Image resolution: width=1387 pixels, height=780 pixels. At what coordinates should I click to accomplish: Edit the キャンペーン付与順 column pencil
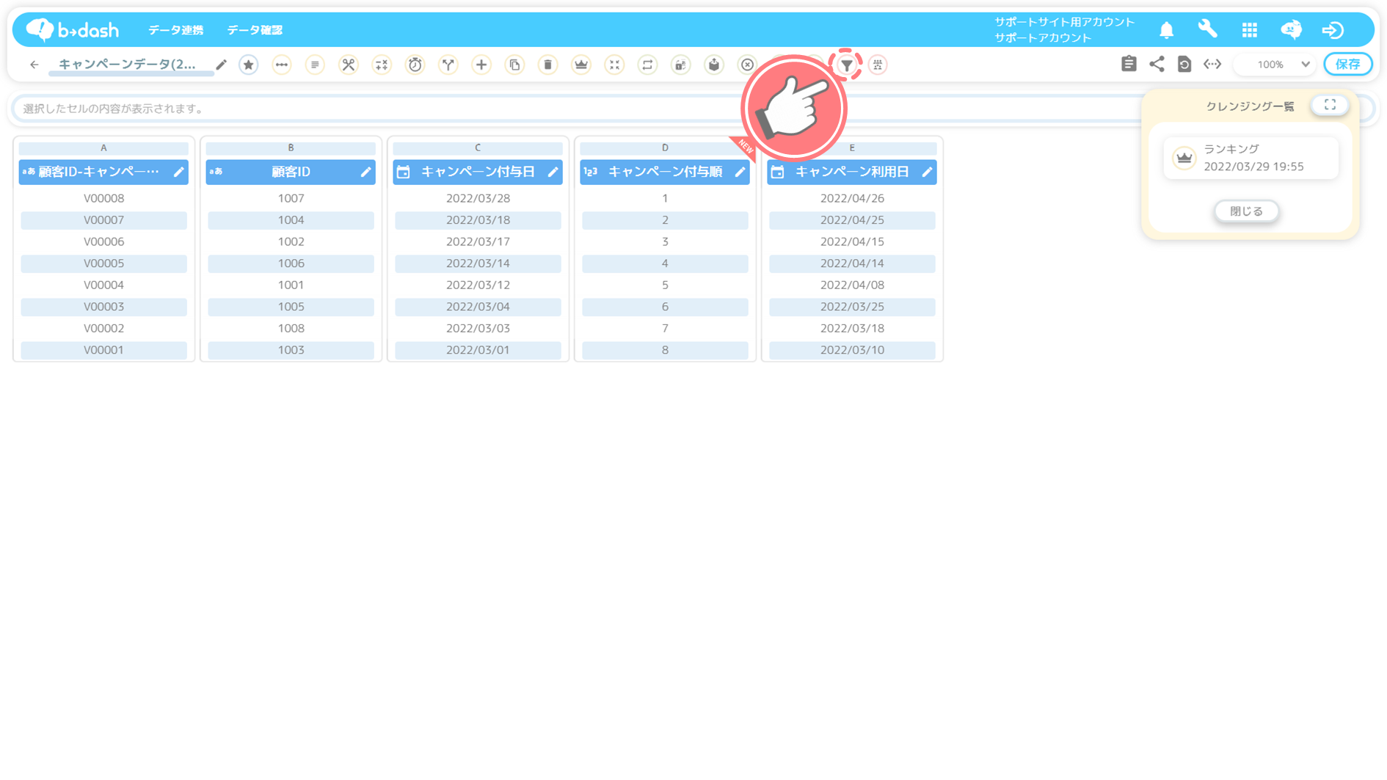coord(740,172)
